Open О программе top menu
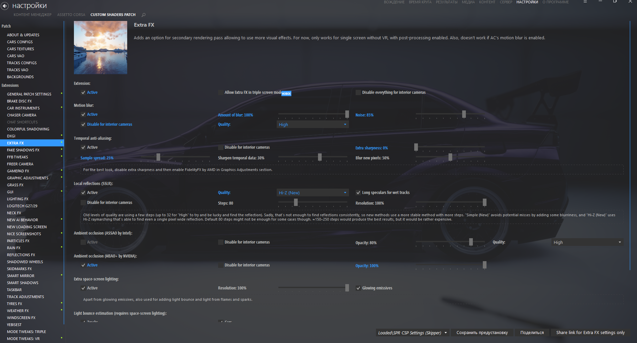637x343 pixels. coord(555,2)
